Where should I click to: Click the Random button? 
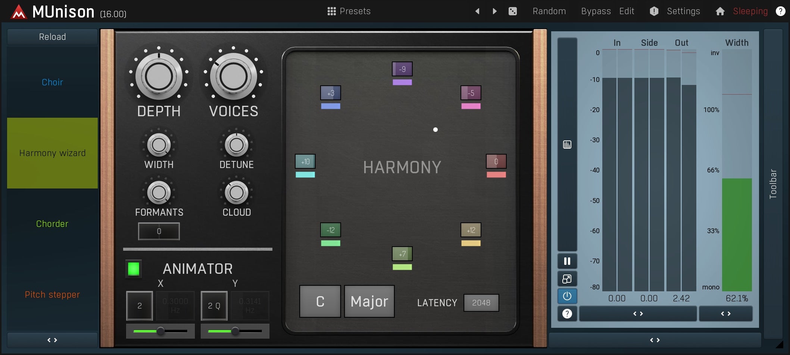(x=549, y=11)
